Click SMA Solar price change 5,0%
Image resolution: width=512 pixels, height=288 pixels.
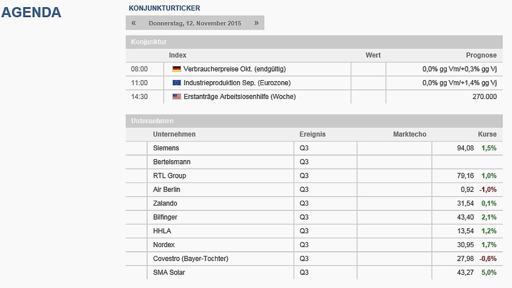489,273
